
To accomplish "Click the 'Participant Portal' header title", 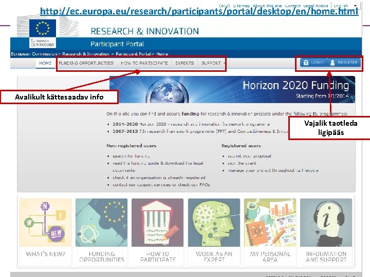I will (117, 44).
